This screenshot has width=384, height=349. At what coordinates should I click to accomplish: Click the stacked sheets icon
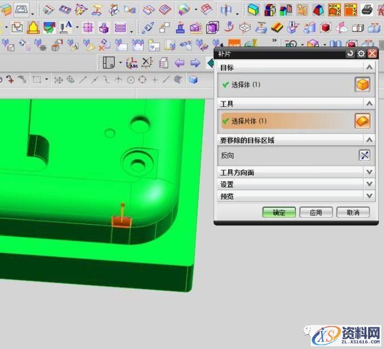tap(164, 63)
